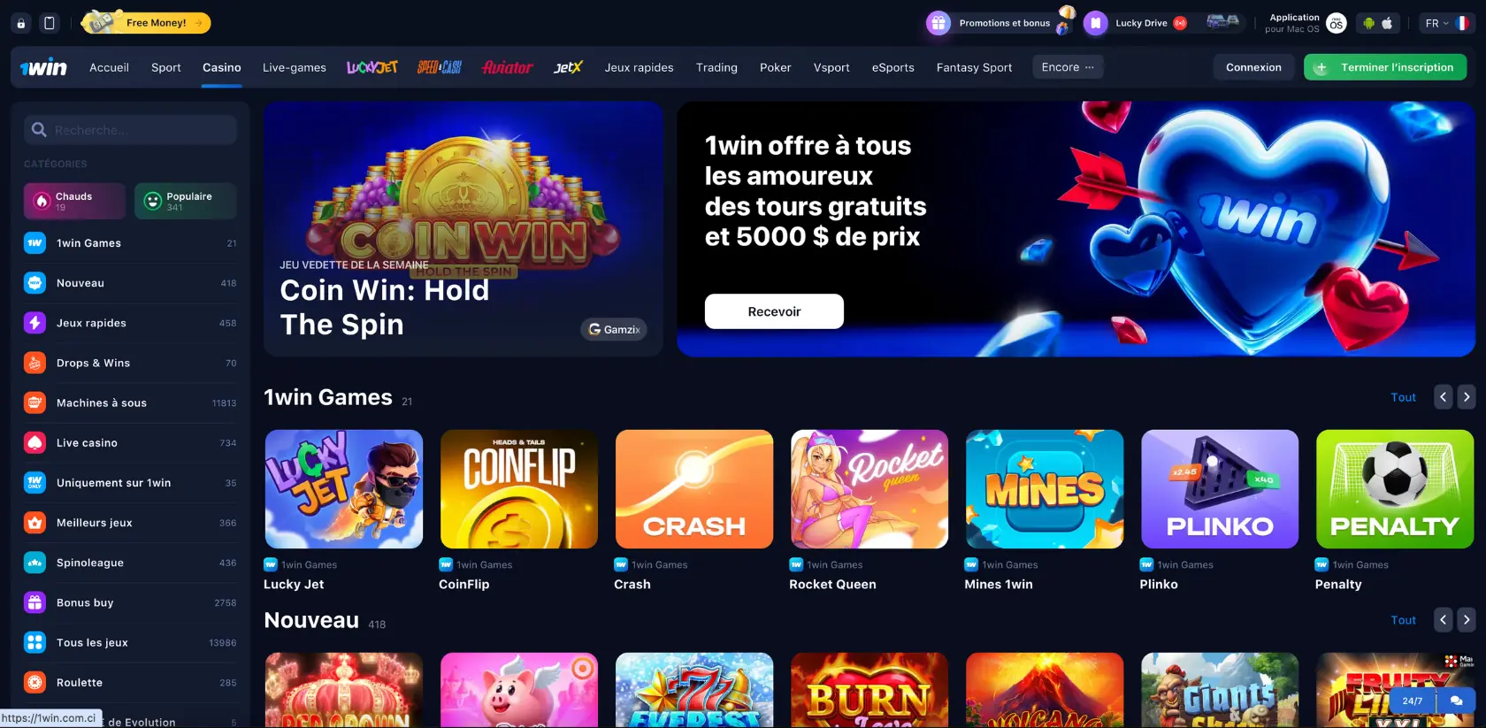
Task: Expand the Encore menu
Action: [x=1068, y=67]
